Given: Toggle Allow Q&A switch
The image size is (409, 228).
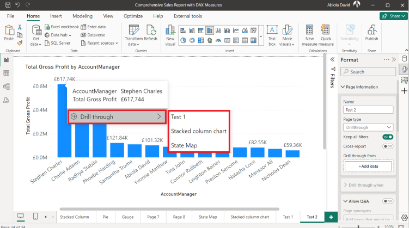Looking at the screenshot, I should (x=388, y=201).
